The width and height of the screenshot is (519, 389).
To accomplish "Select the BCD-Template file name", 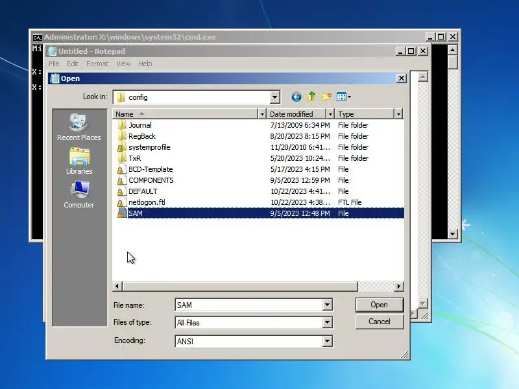I will [x=151, y=169].
